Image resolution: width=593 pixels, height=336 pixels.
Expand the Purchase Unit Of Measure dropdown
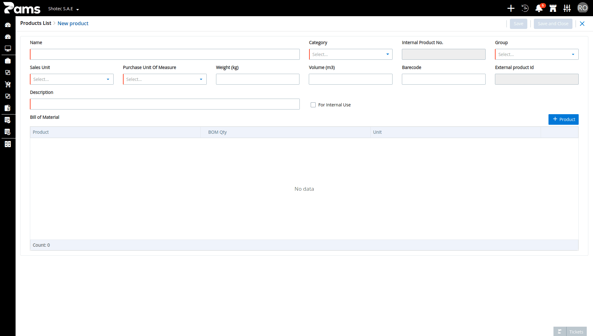pyautogui.click(x=165, y=79)
